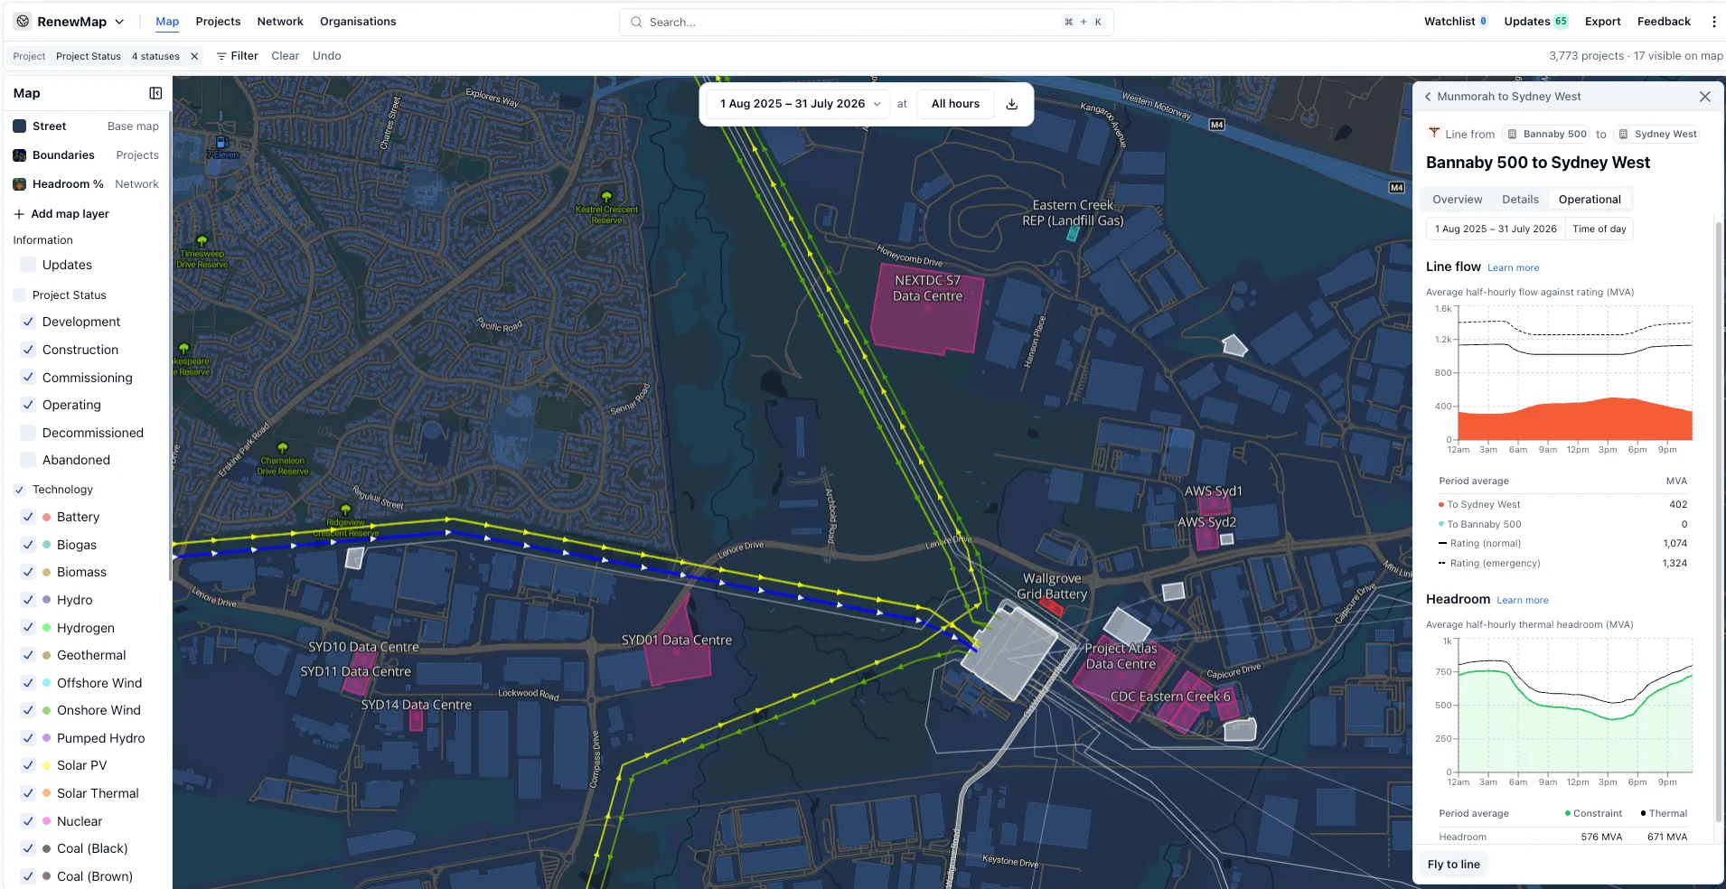Click Clear in the filter bar
This screenshot has height=889, width=1726.
pos(285,56)
